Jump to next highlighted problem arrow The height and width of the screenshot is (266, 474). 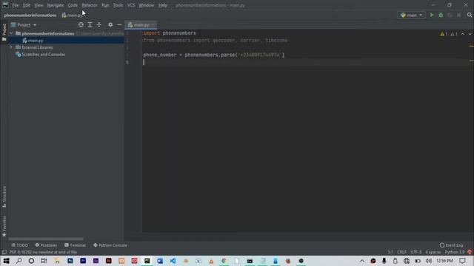pyautogui.click(x=470, y=34)
